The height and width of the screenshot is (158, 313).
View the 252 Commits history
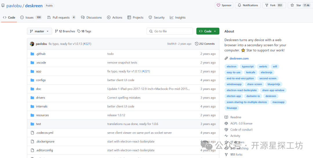pyautogui.click(x=205, y=44)
